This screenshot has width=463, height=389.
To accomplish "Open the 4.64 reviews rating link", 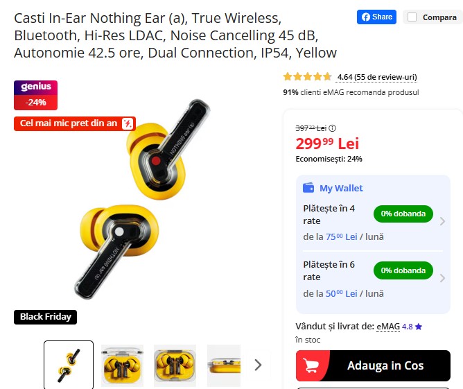I will pyautogui.click(x=377, y=77).
